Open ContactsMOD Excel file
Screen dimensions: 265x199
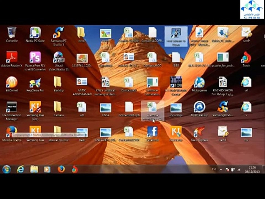(152, 59)
